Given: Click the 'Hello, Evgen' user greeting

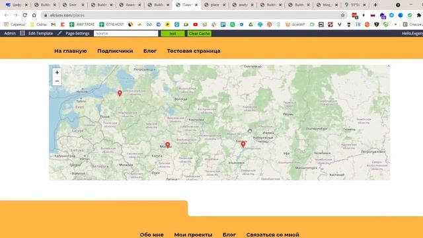Looking at the screenshot, I should coord(412,34).
